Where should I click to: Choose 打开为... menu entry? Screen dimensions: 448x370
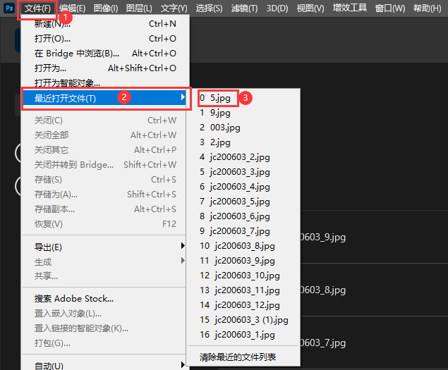105,68
